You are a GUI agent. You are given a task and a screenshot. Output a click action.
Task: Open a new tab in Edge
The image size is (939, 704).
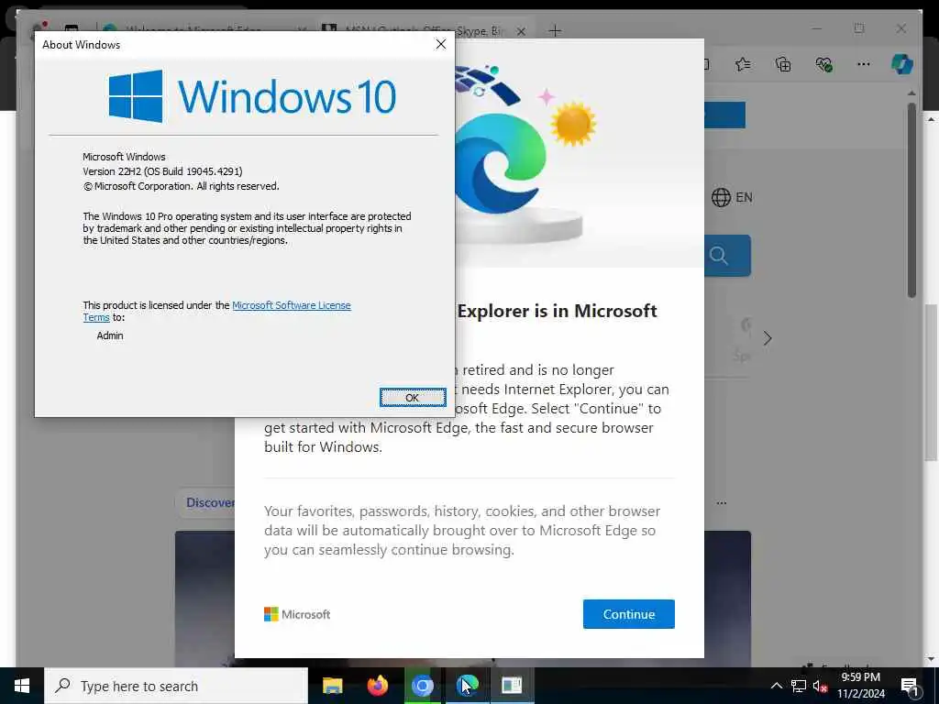point(555,30)
